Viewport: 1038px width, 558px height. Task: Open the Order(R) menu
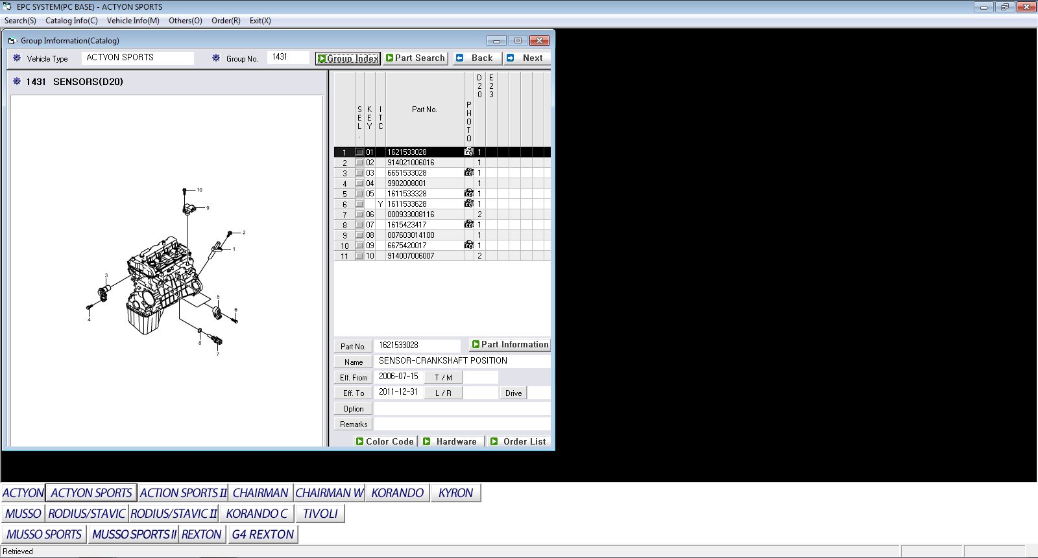226,21
